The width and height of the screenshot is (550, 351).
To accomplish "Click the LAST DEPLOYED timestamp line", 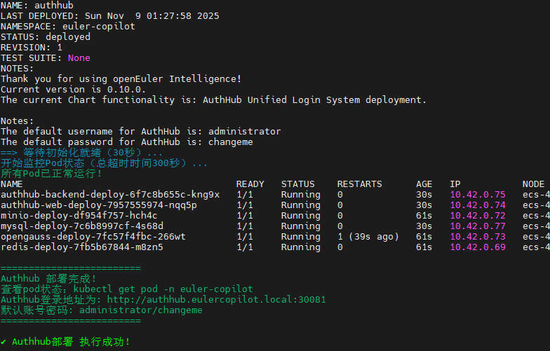I will pos(109,16).
